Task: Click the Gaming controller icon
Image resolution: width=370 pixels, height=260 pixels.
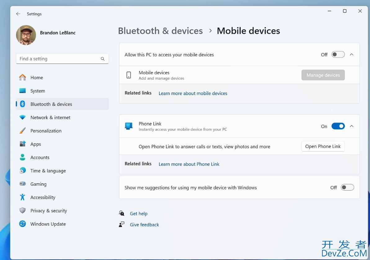Action: (22, 184)
